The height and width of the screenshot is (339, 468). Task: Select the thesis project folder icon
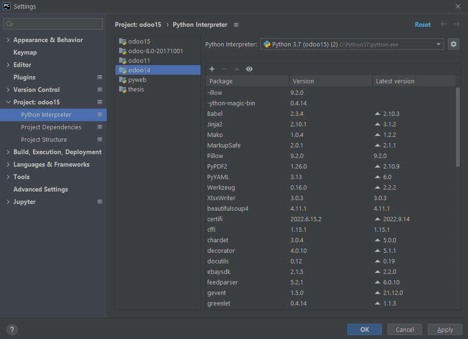tap(123, 90)
